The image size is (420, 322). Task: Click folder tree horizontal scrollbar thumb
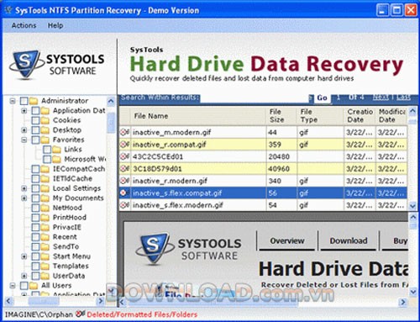pos(44,301)
